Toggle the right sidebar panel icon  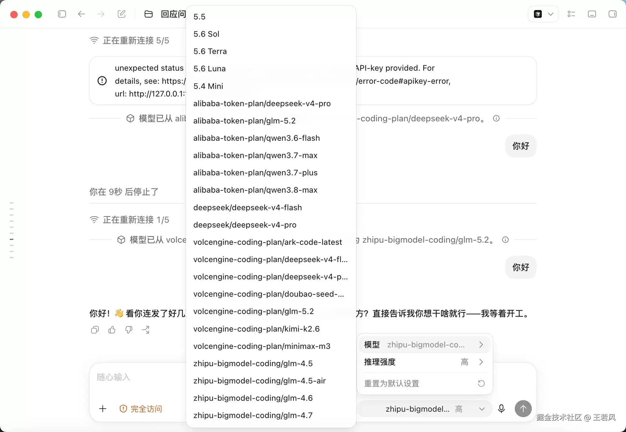click(613, 14)
